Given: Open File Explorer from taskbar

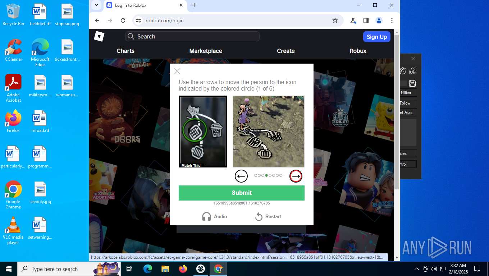Looking at the screenshot, I should pos(165,269).
